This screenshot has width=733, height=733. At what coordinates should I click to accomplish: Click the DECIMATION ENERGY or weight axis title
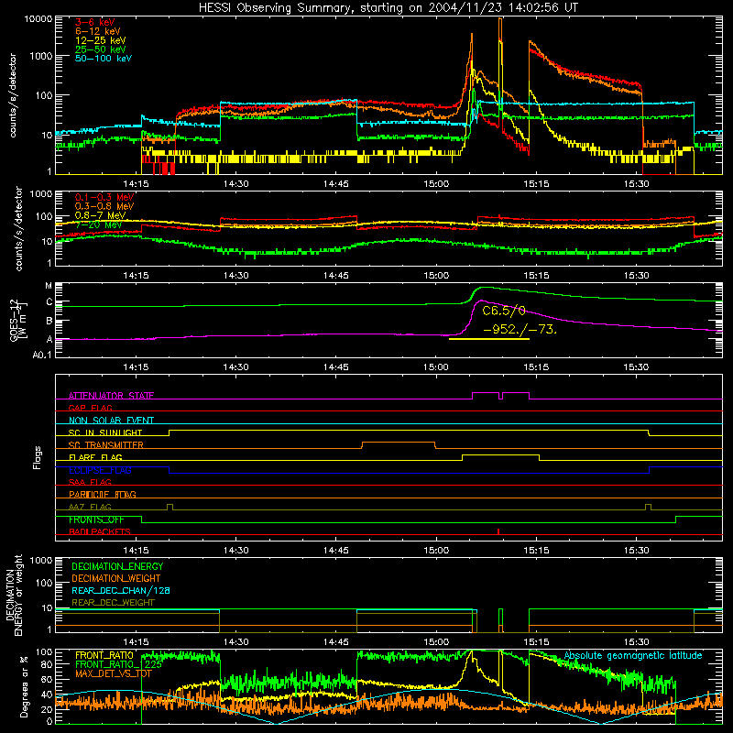tap(14, 595)
